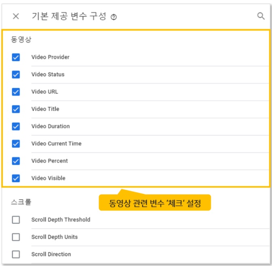Enable the Scroll Depth Threshold checkbox
The image size is (272, 266).
[x=16, y=220]
